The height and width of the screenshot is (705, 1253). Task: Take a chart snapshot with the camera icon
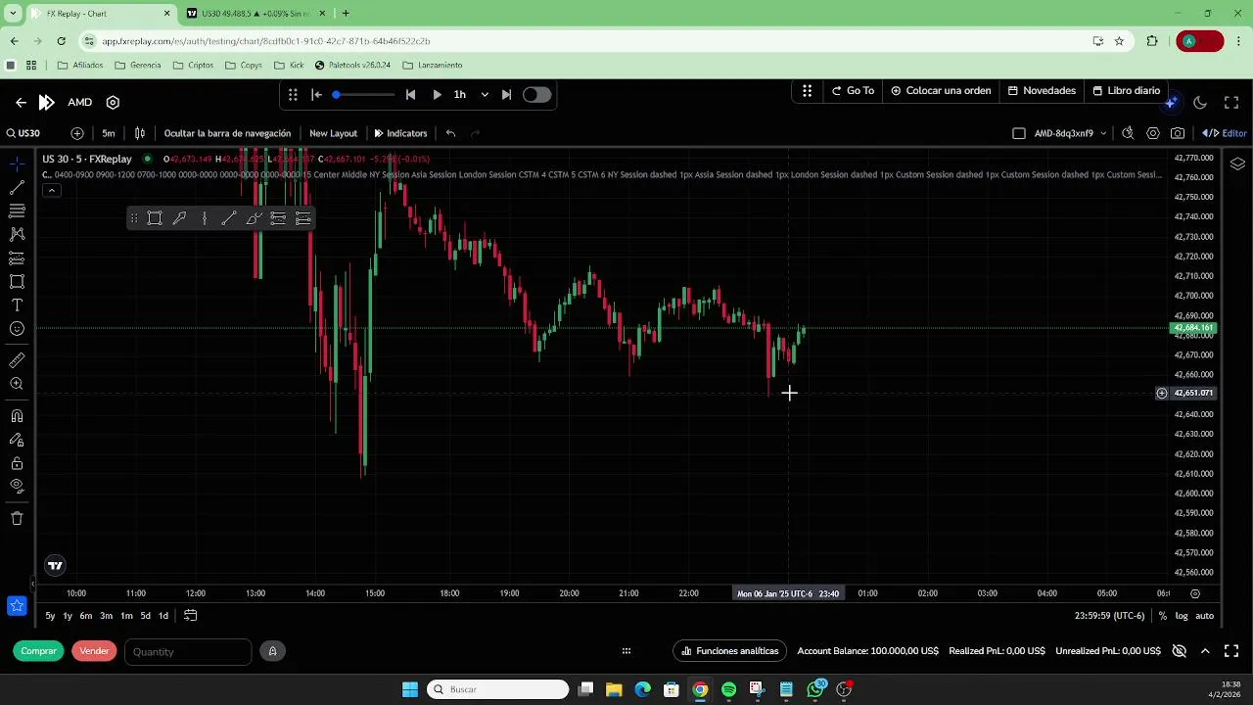(x=1178, y=133)
